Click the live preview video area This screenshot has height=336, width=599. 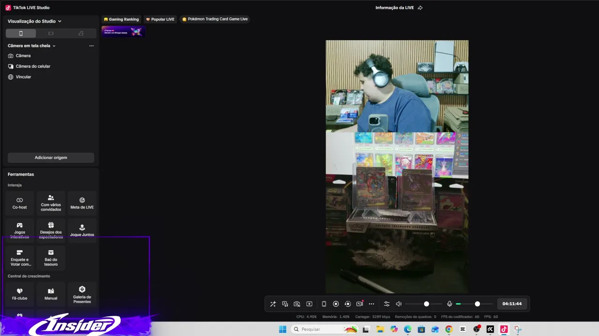[397, 167]
